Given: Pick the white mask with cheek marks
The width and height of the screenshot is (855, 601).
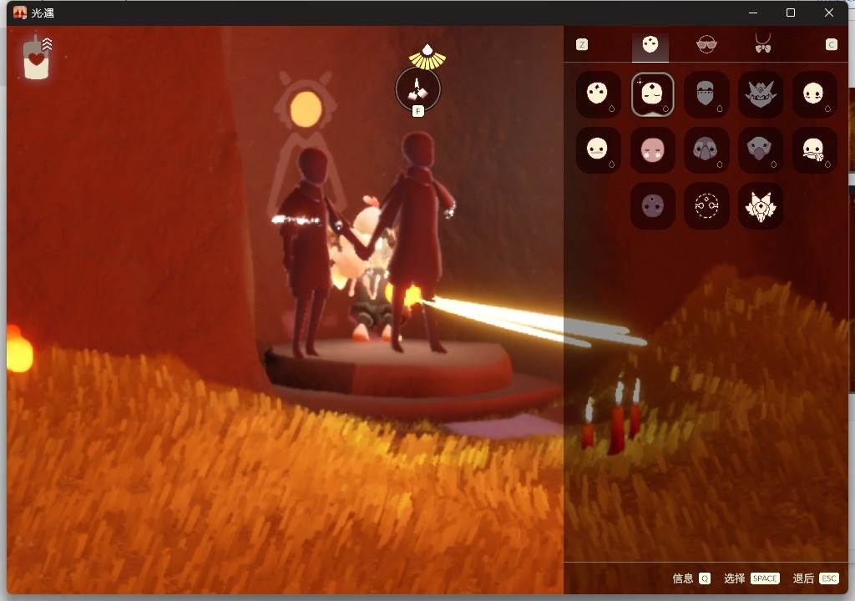Looking at the screenshot, I should (x=814, y=94).
